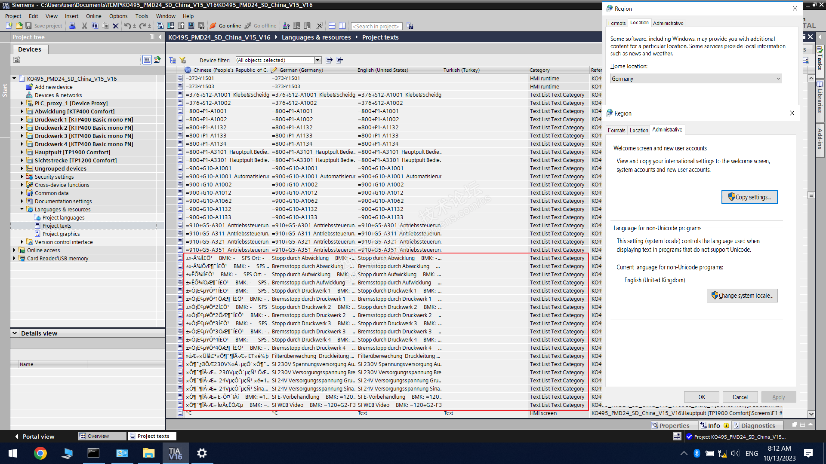This screenshot has height=464, width=826.
Task: Click Export project texts icon
Action: (x=329, y=60)
